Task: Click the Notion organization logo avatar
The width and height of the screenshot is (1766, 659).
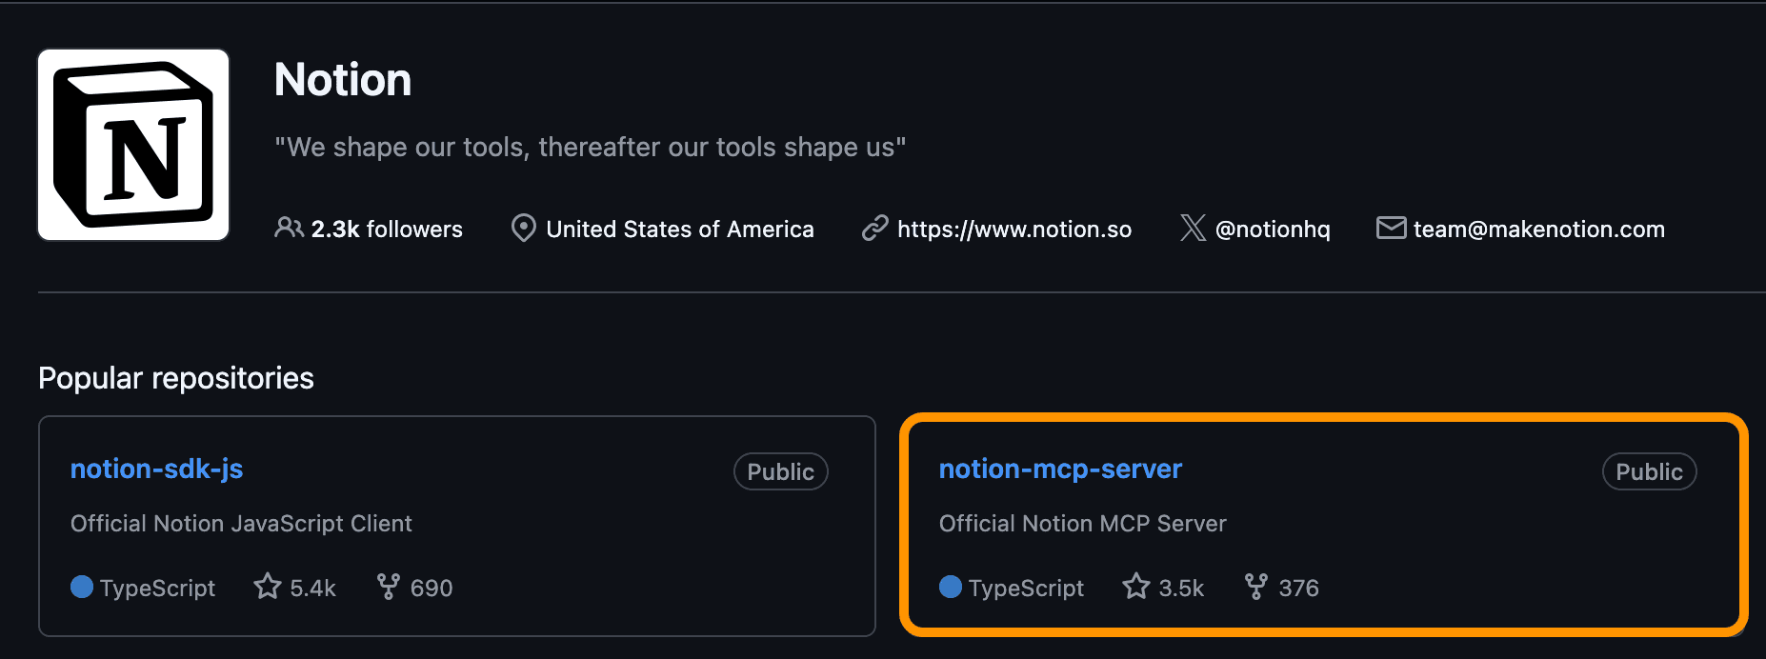Action: click(x=133, y=145)
